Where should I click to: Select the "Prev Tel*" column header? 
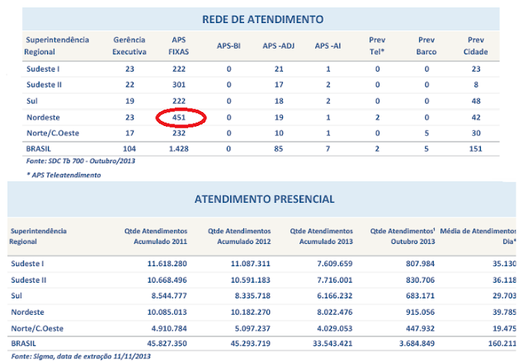tap(377, 46)
